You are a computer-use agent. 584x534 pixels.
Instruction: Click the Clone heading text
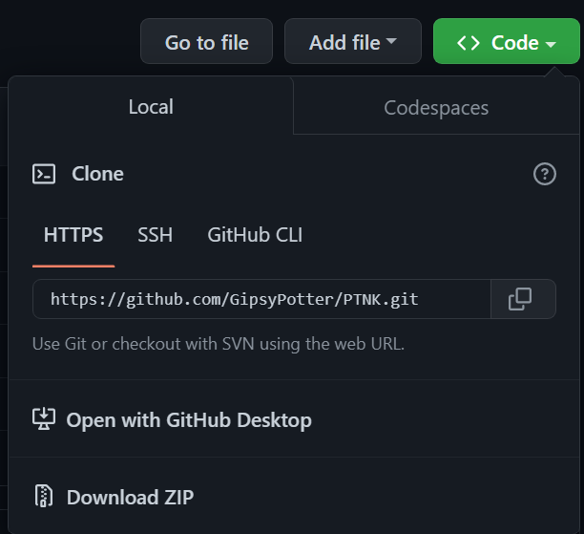pos(97,174)
